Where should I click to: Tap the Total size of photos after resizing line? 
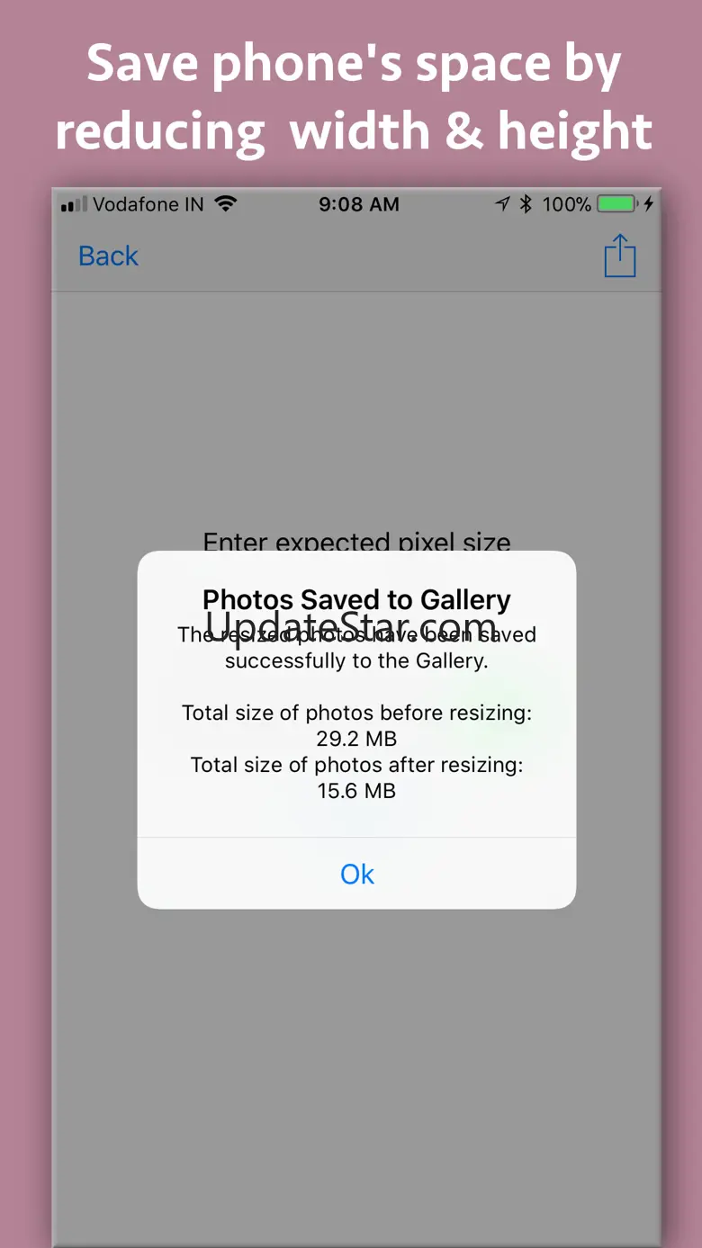(356, 765)
